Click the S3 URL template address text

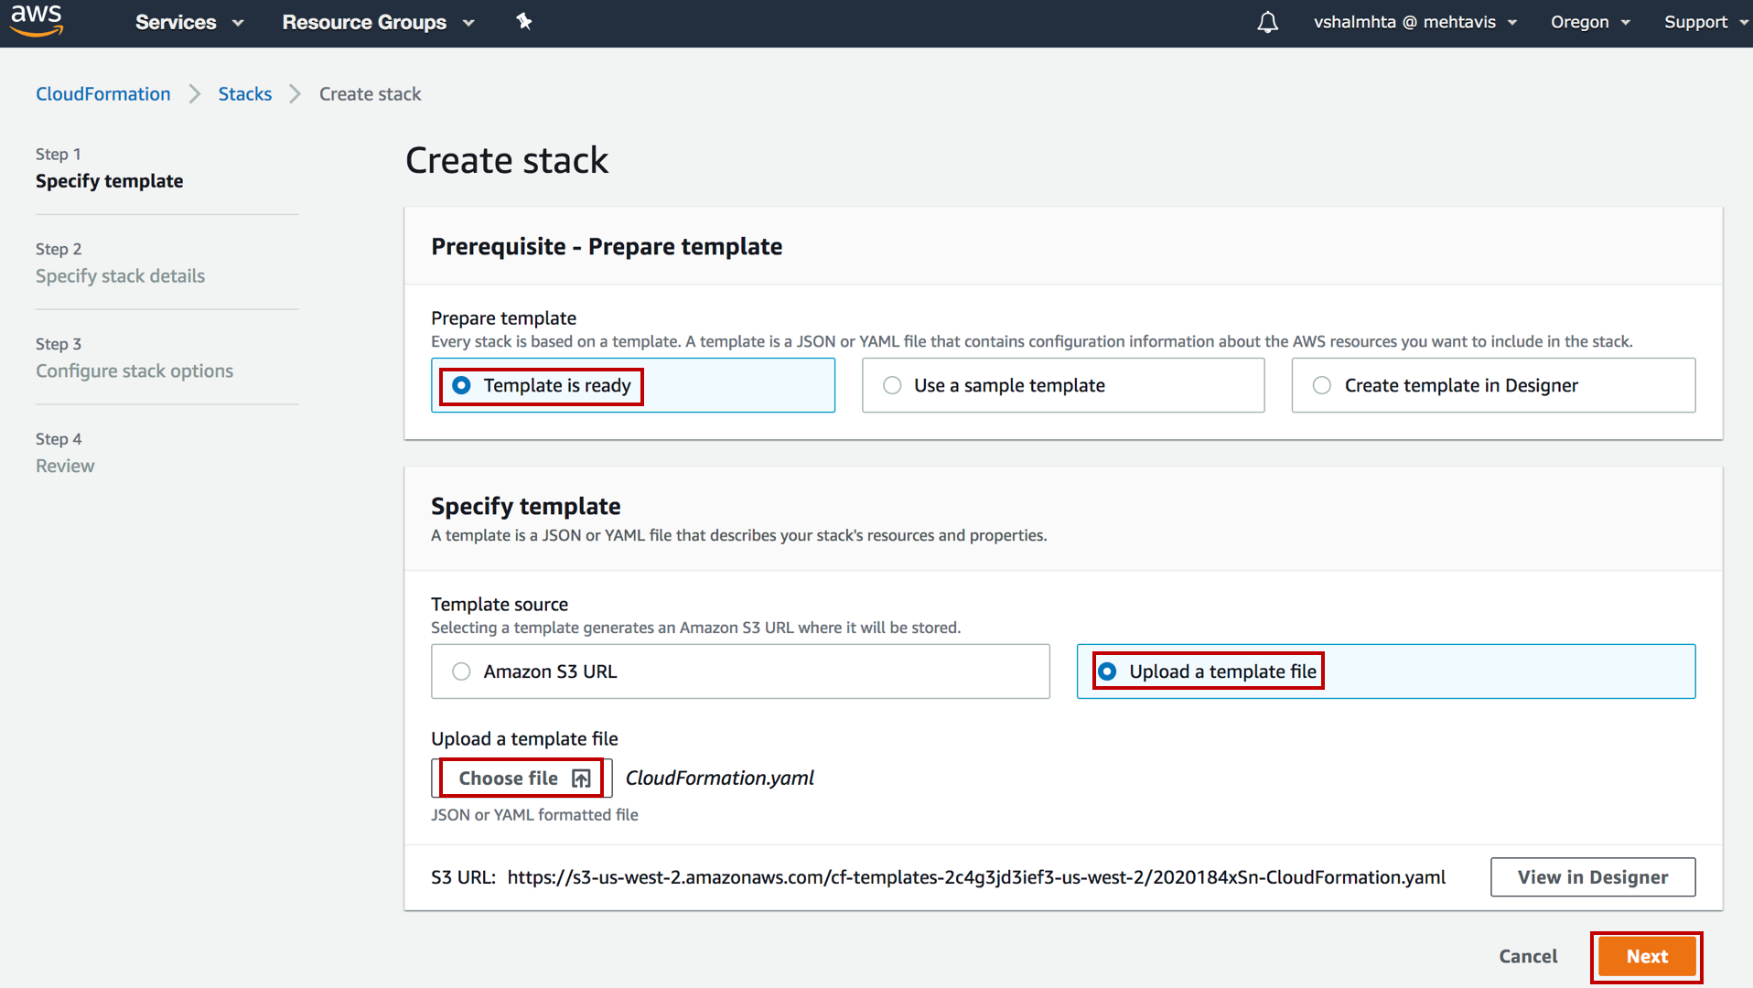[x=976, y=877]
